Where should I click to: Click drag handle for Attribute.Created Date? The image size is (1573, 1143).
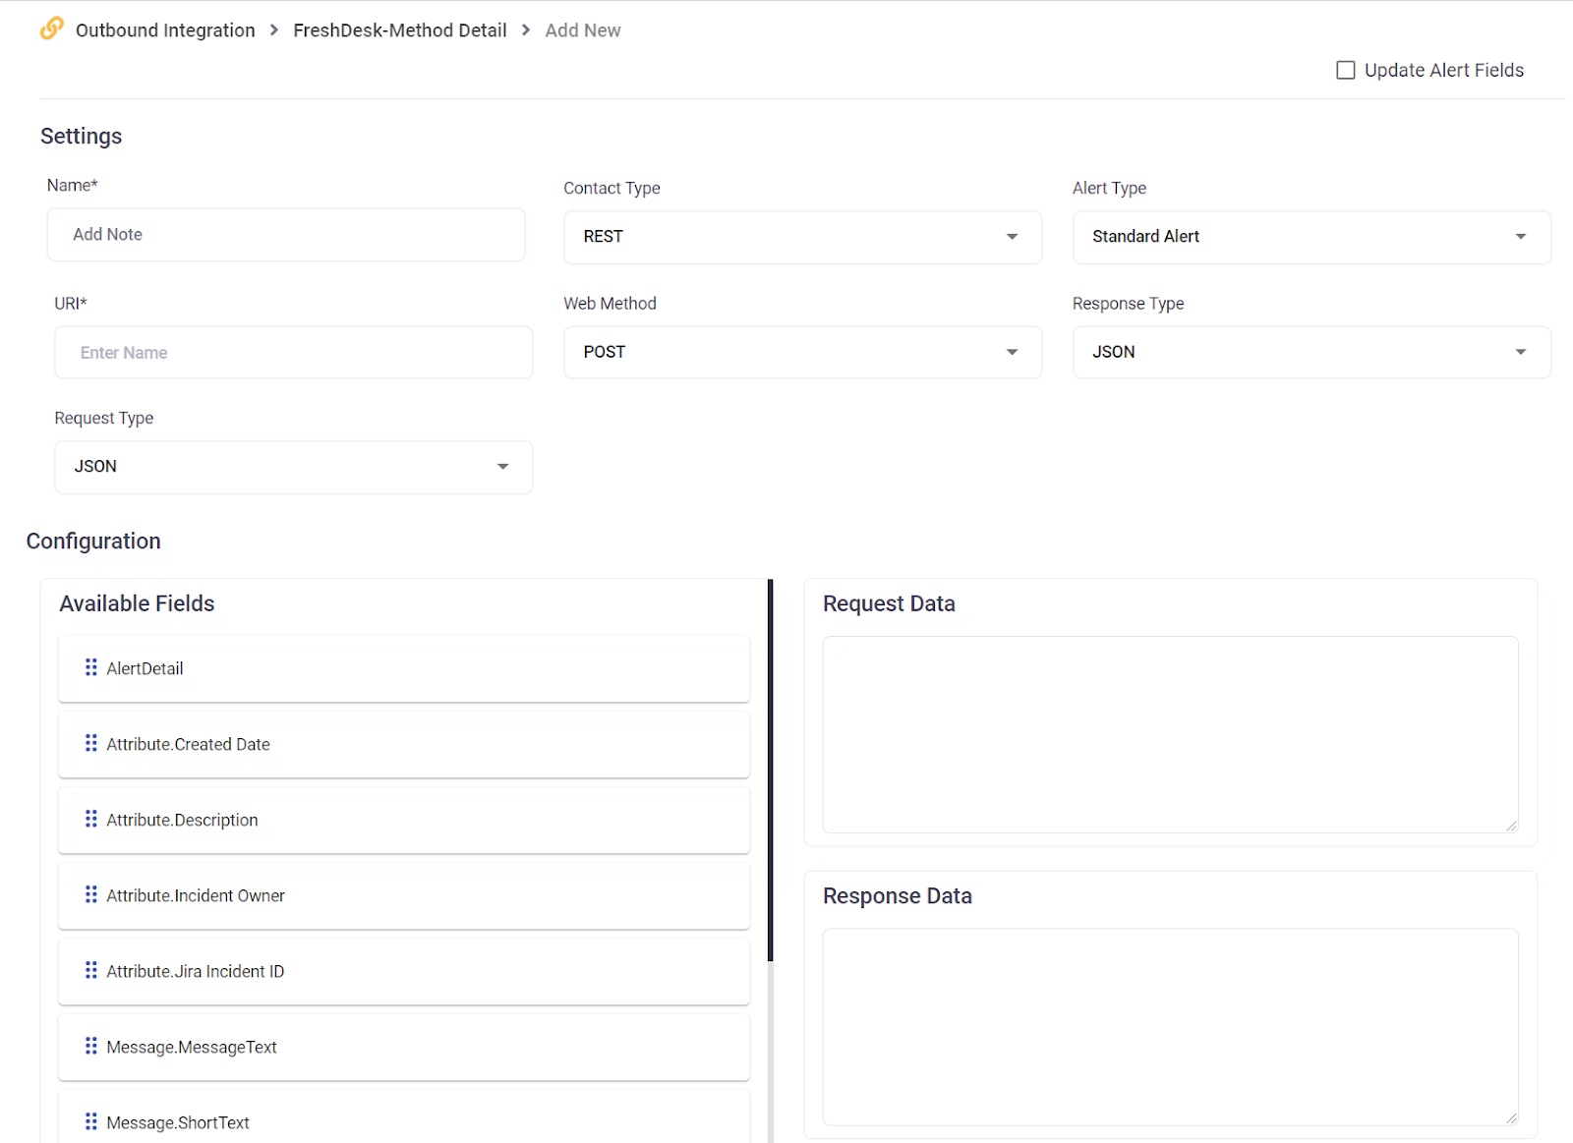91,743
